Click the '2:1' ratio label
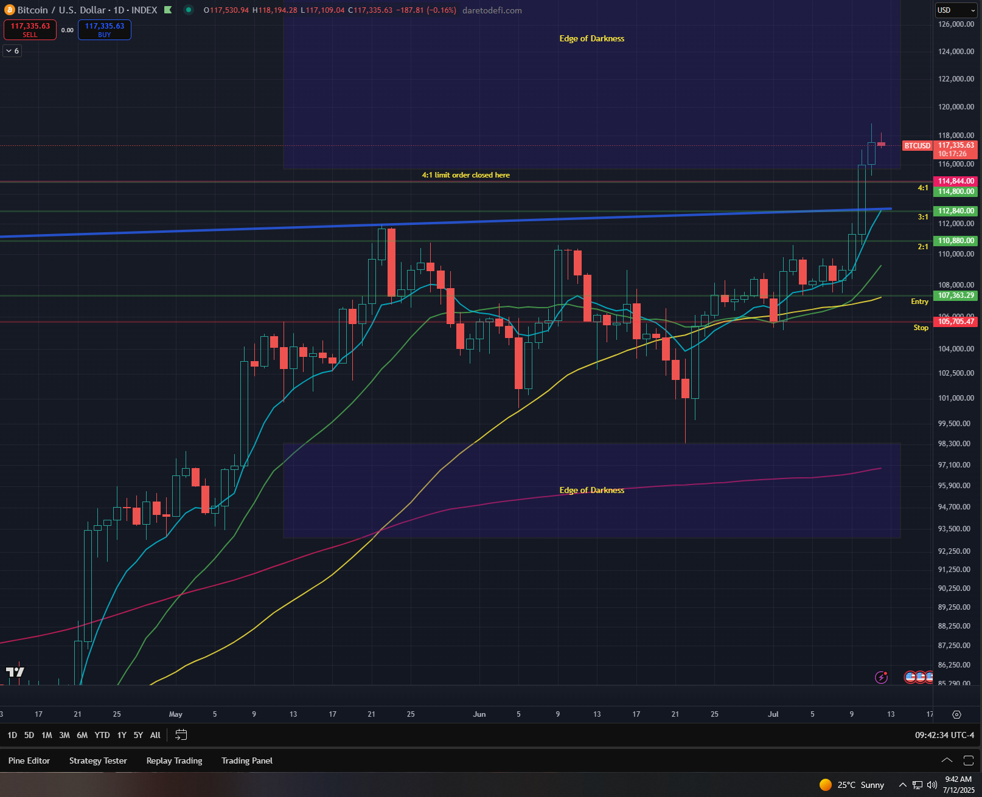 pos(923,247)
